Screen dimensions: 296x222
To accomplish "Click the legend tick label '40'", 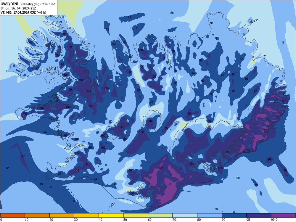I will coord(100,220).
